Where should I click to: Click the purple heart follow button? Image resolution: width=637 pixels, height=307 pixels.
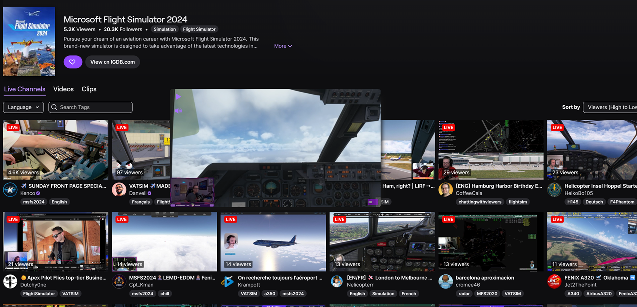click(73, 62)
